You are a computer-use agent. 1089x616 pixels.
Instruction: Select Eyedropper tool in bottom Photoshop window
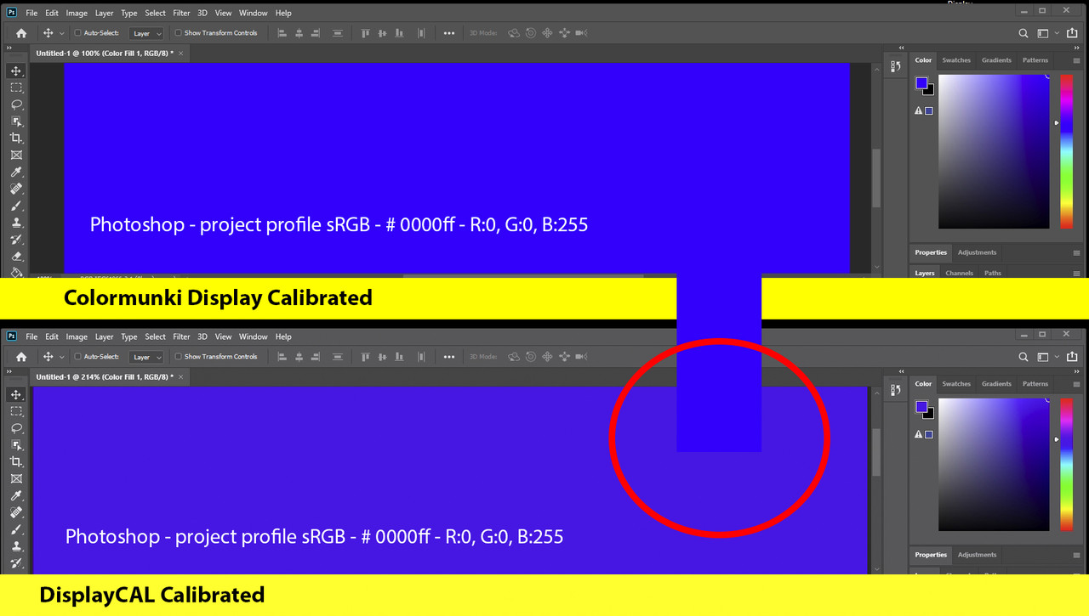[x=16, y=496]
